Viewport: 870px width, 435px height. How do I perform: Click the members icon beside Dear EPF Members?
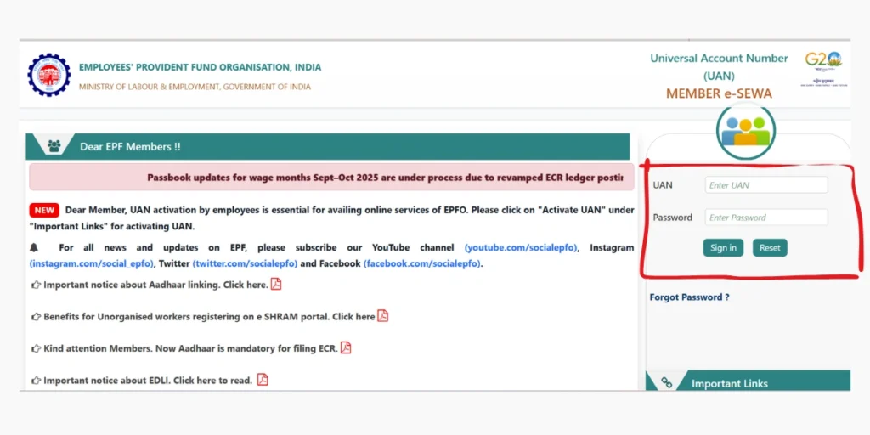tap(54, 146)
